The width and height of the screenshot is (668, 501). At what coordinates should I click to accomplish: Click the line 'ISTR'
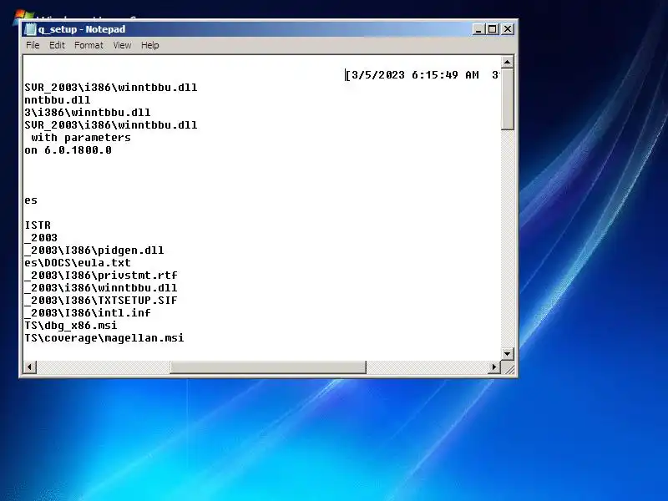point(38,225)
